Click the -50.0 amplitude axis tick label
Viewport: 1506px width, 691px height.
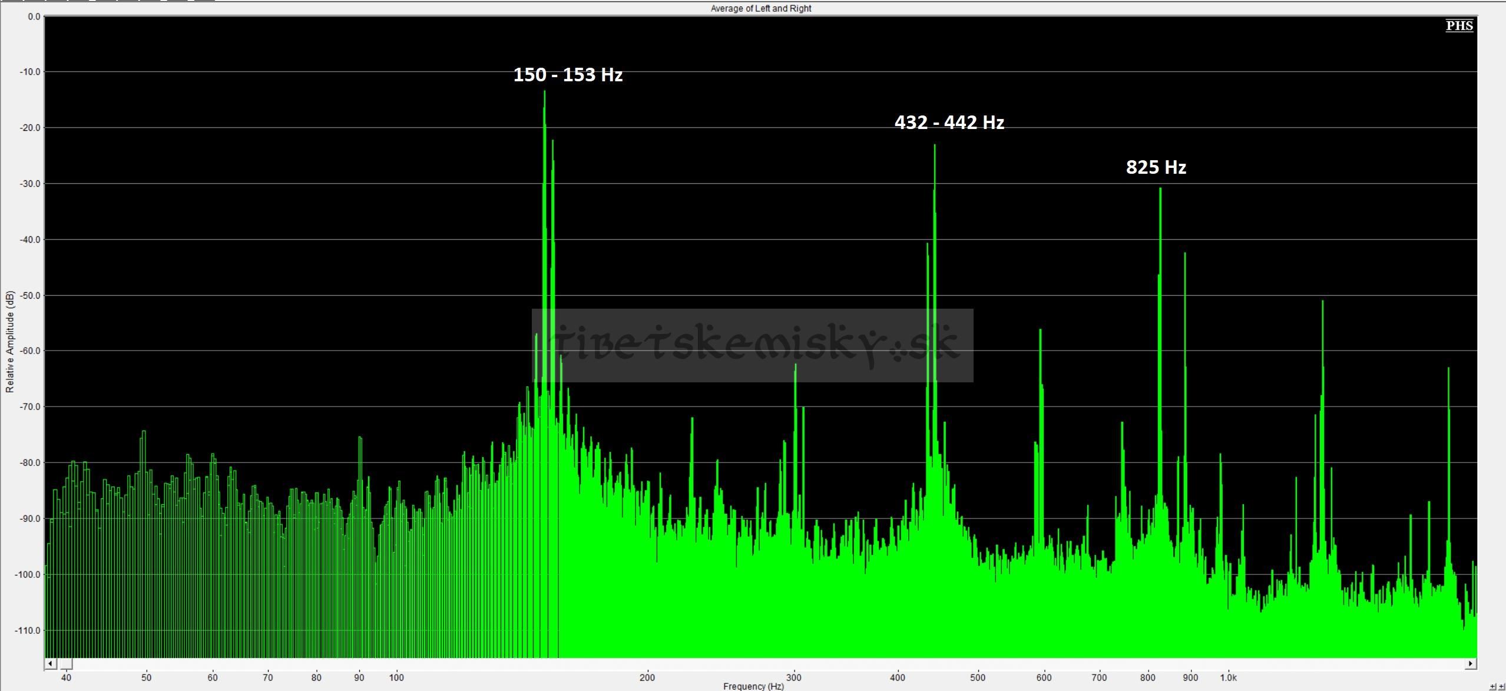pyautogui.click(x=30, y=295)
